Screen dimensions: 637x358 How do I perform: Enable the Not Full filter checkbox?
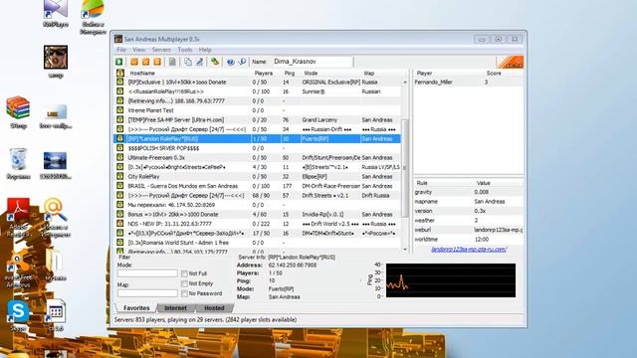(184, 273)
